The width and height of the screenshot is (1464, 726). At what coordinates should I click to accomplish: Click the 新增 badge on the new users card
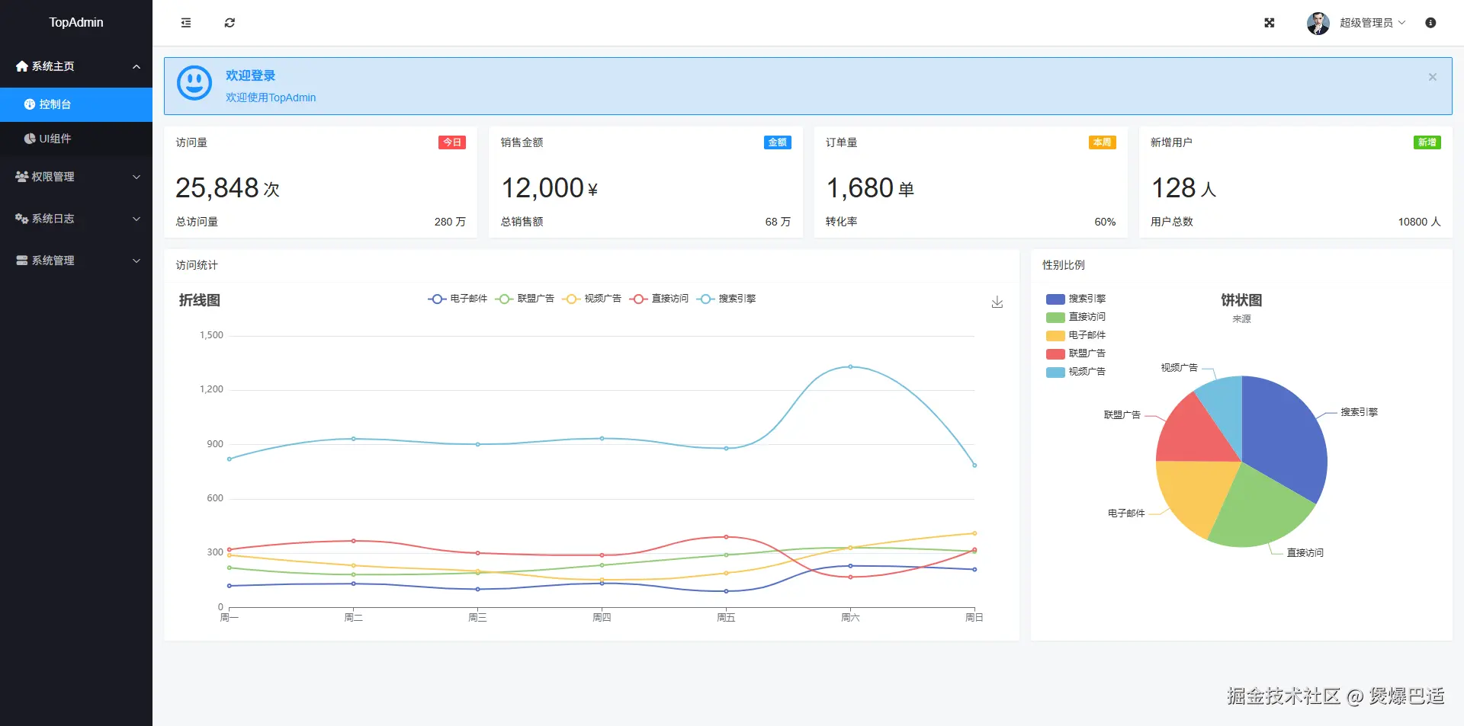tap(1427, 142)
